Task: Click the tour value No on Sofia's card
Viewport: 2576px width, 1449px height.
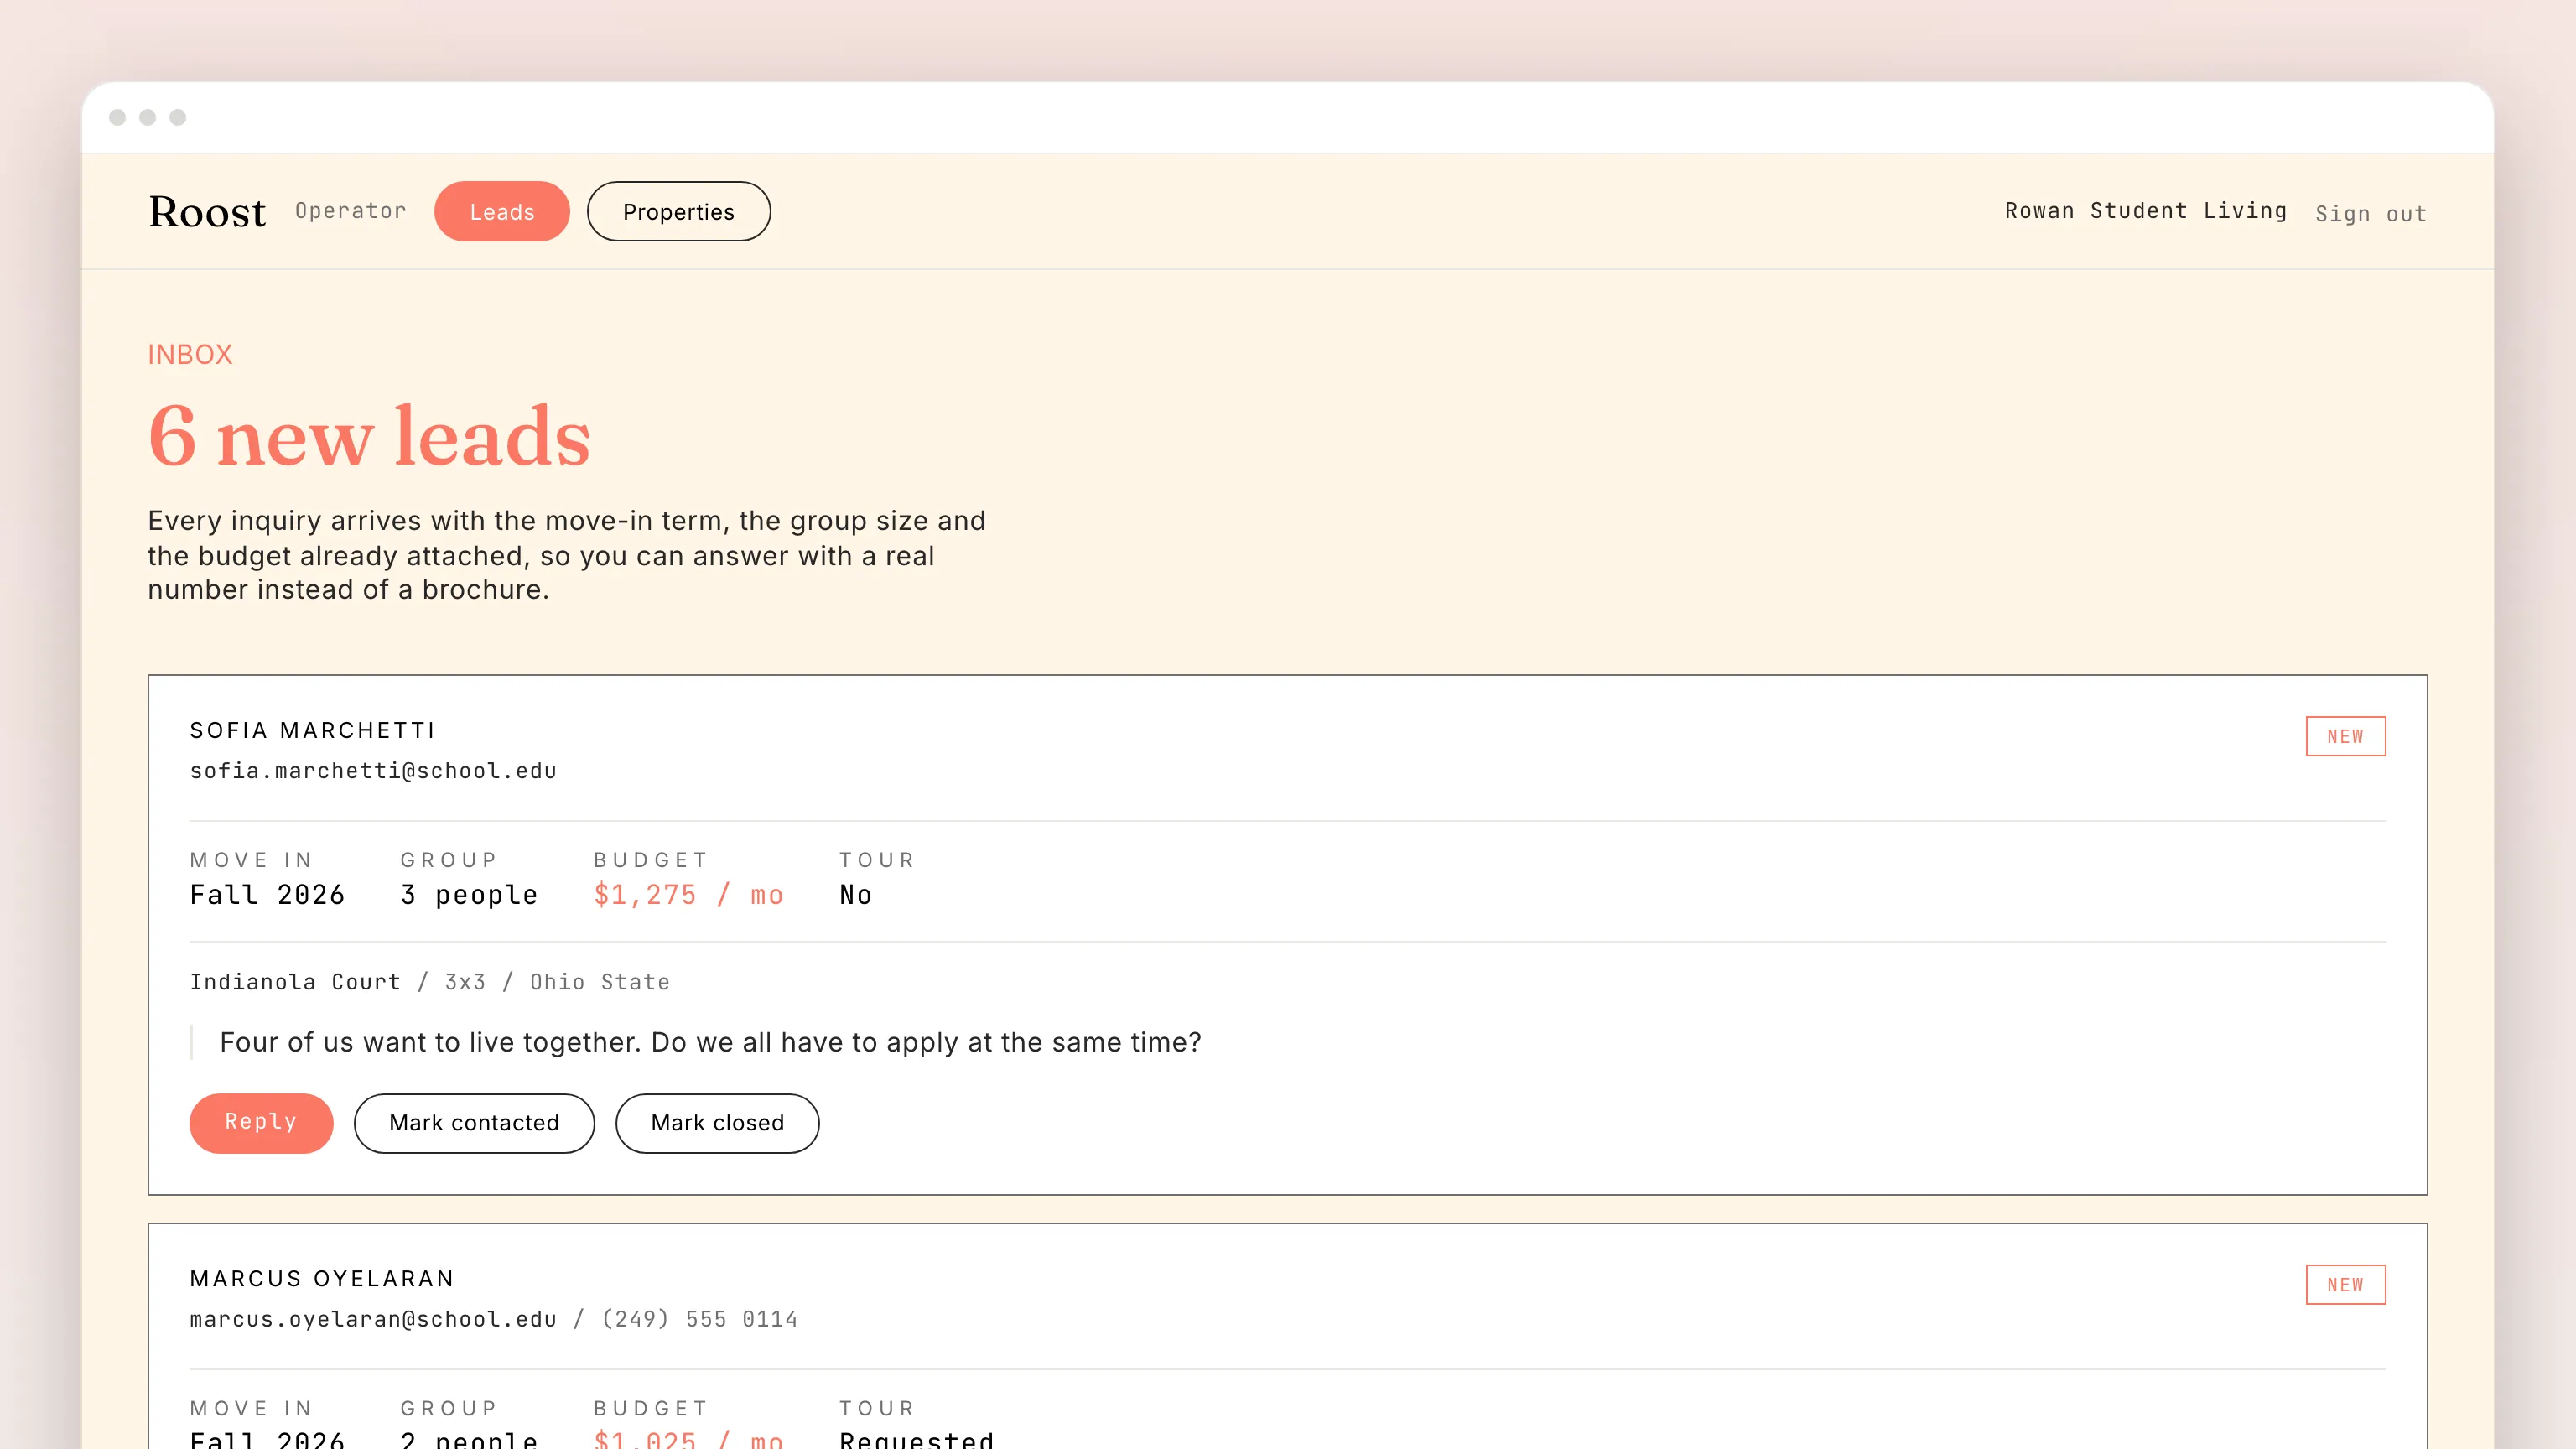Action: (856, 895)
